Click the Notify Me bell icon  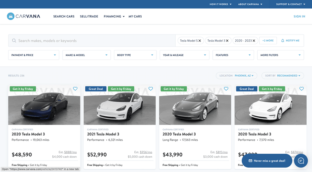pos(283,41)
